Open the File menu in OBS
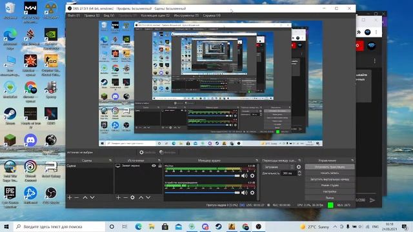The height and width of the screenshot is (232, 413). point(74,15)
